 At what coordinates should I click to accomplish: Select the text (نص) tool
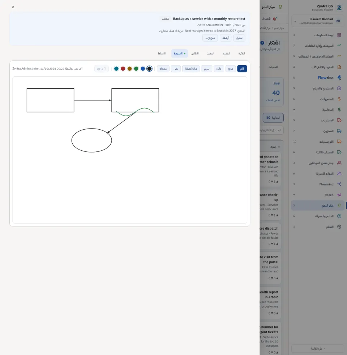coord(176,68)
